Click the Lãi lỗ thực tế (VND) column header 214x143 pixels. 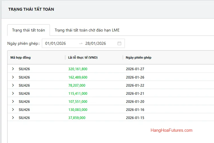(83, 57)
